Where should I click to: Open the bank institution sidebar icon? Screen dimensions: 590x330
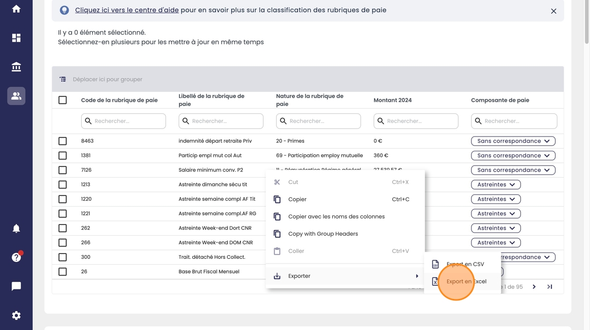[x=16, y=67]
